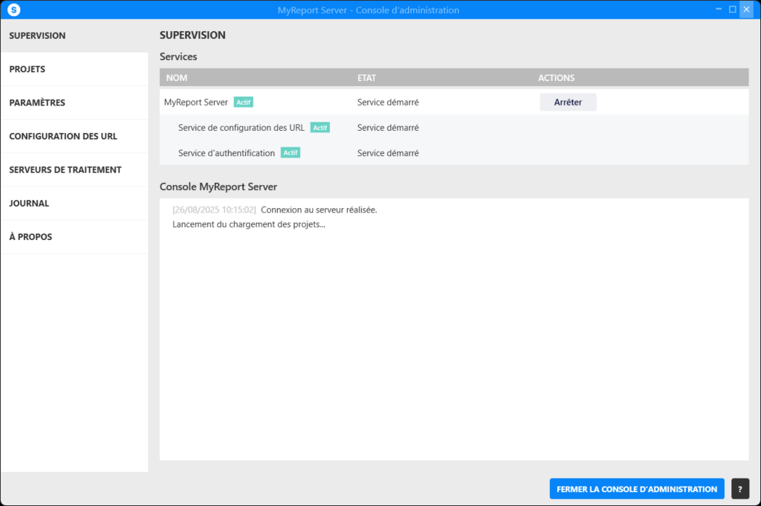The width and height of the screenshot is (761, 506).
Task: Open the Paramètres section
Action: (x=37, y=103)
